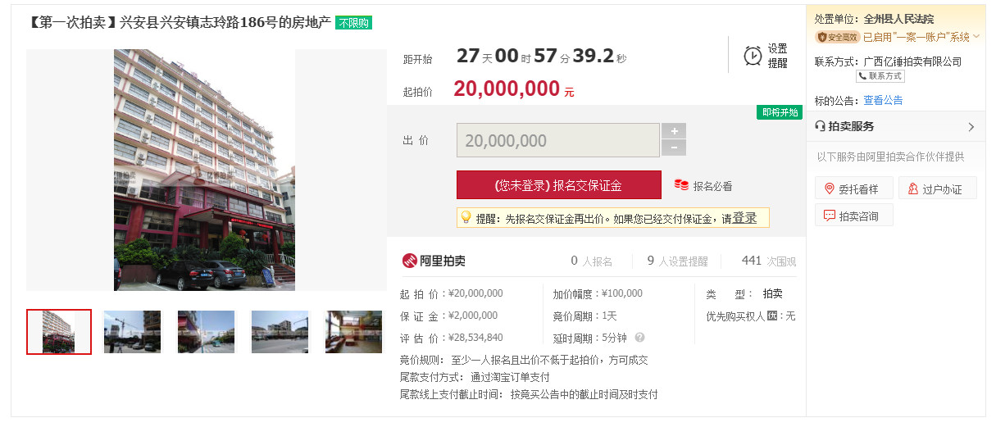The image size is (996, 436).
Task: Click the 阿里拍卖 logo
Action: [x=433, y=261]
